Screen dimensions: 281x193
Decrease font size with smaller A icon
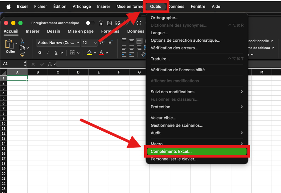(x=111, y=43)
